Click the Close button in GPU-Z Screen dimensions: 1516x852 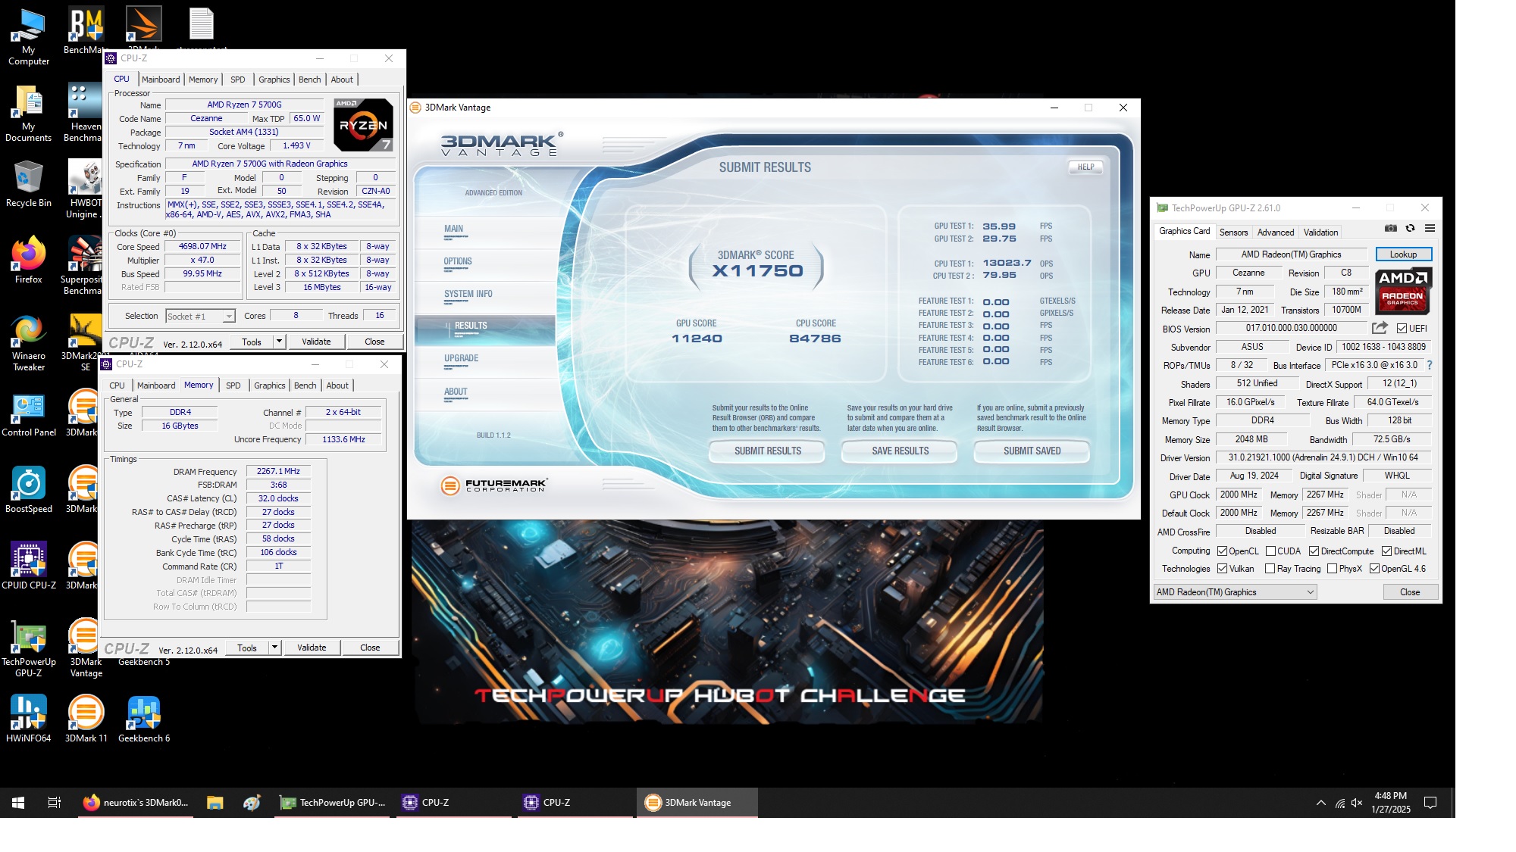coord(1410,592)
